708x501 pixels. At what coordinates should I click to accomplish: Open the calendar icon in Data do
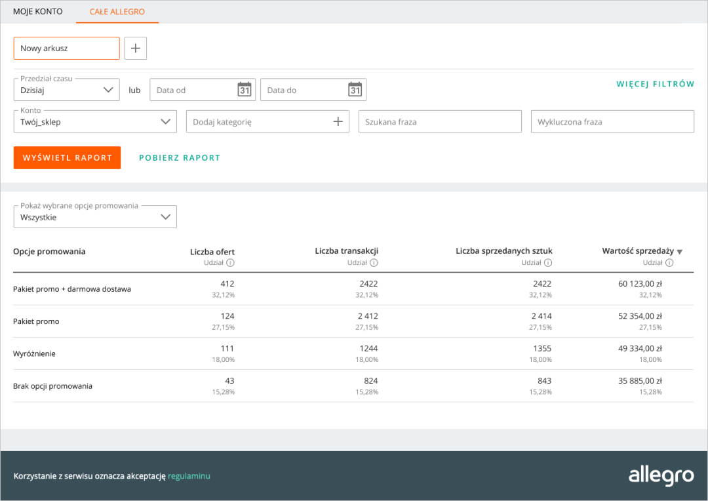[355, 90]
